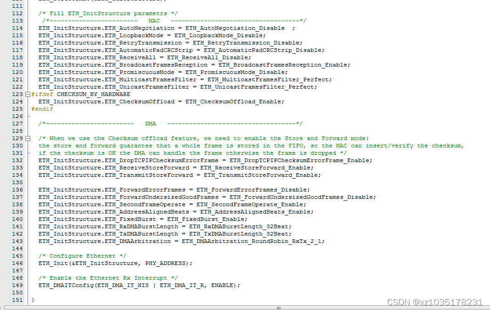490x310 pixels.
Task: Click line number 114 in the gutter
Action: coord(17,28)
